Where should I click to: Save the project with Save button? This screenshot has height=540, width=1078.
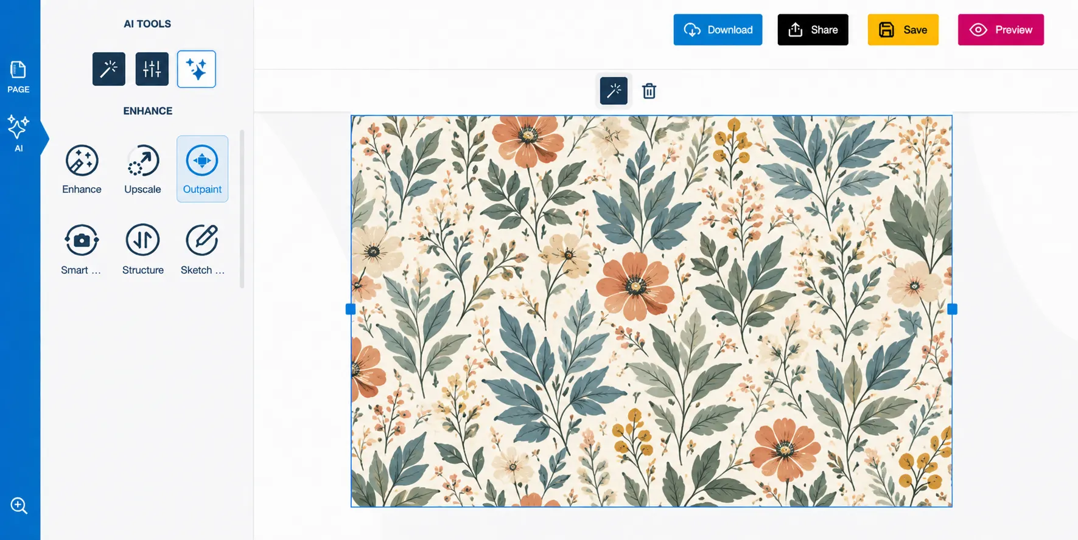click(x=903, y=30)
